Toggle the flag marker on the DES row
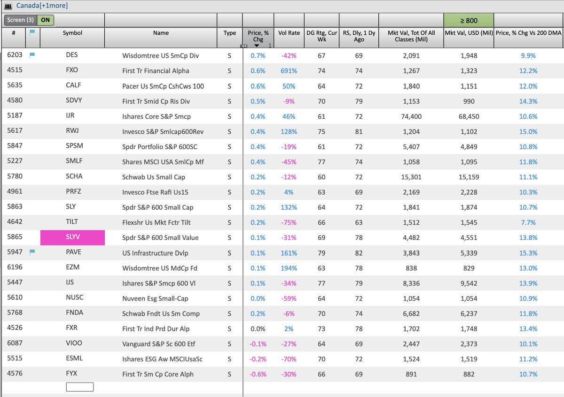The width and height of the screenshot is (564, 397). [33, 55]
